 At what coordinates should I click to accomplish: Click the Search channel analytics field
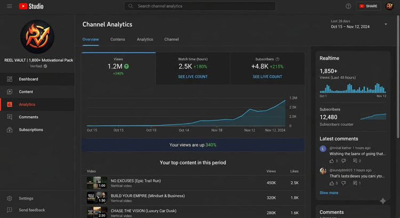200,6
